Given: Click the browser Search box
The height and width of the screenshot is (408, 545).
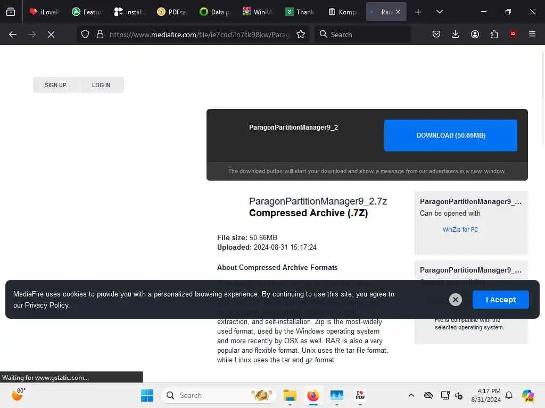Looking at the screenshot, I should [x=363, y=35].
